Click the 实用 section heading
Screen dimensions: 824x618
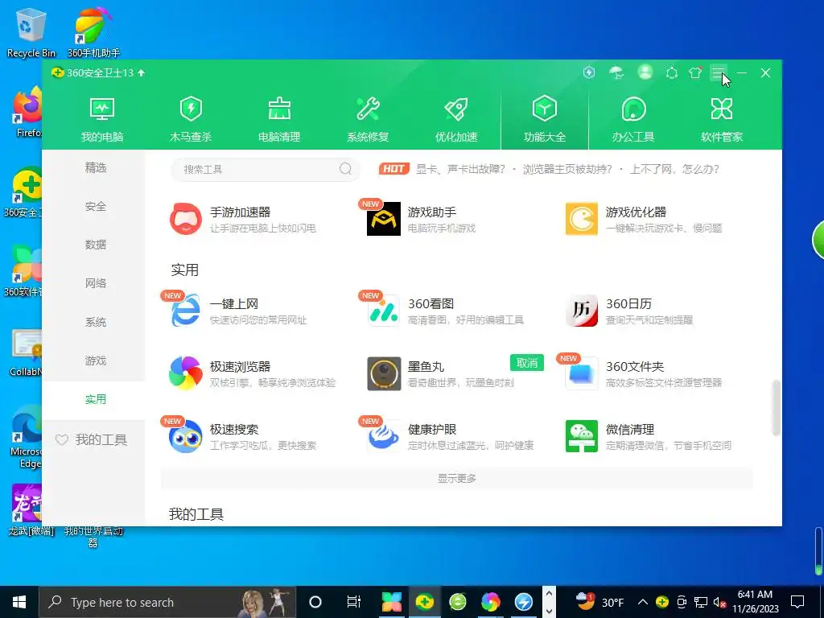pyautogui.click(x=185, y=270)
